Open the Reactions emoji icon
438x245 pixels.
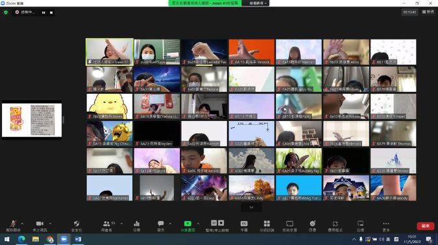[x=312, y=226]
